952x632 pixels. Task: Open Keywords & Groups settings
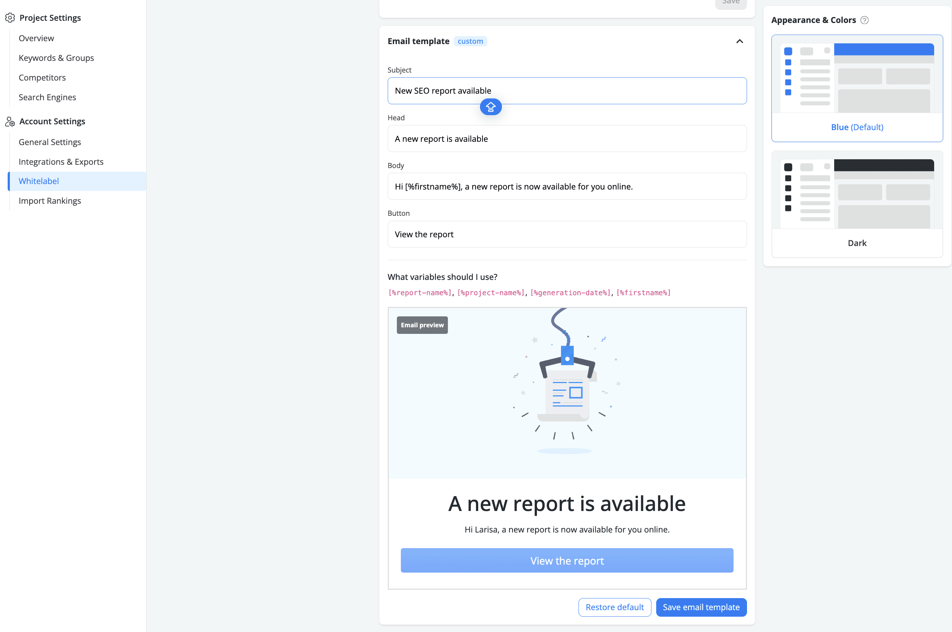(56, 58)
